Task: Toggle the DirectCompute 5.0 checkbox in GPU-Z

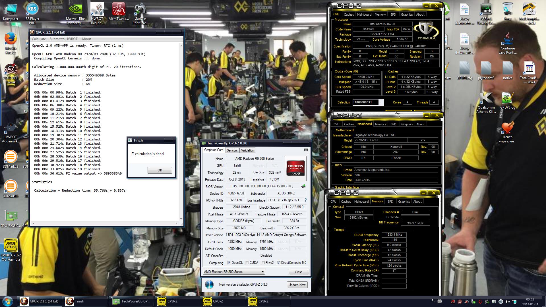Action: click(x=278, y=263)
